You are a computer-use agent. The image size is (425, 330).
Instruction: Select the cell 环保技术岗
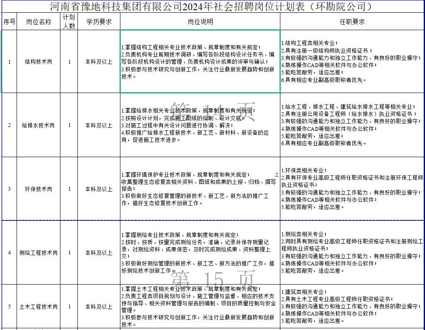click(38, 189)
